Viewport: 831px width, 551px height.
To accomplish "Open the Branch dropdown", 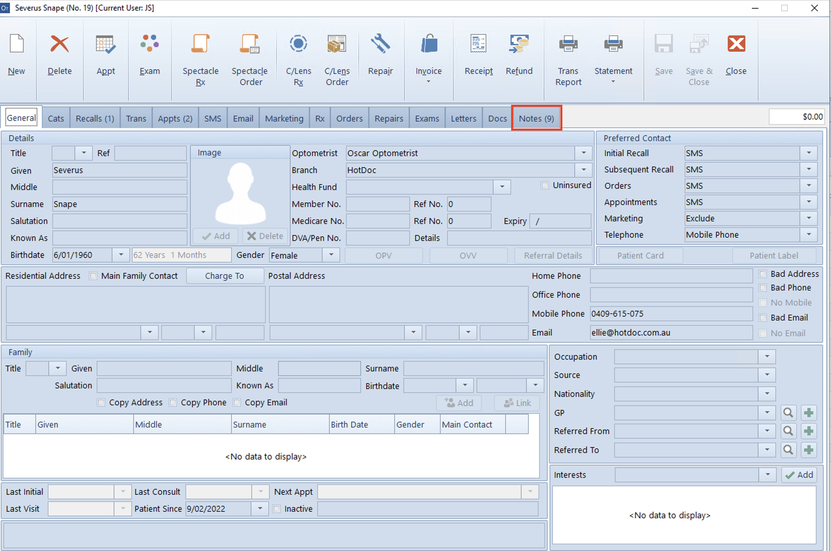I will click(x=583, y=170).
